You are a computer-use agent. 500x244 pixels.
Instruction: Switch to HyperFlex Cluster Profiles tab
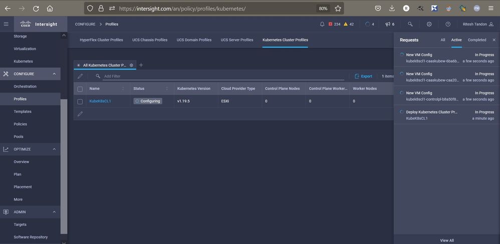tap(101, 40)
